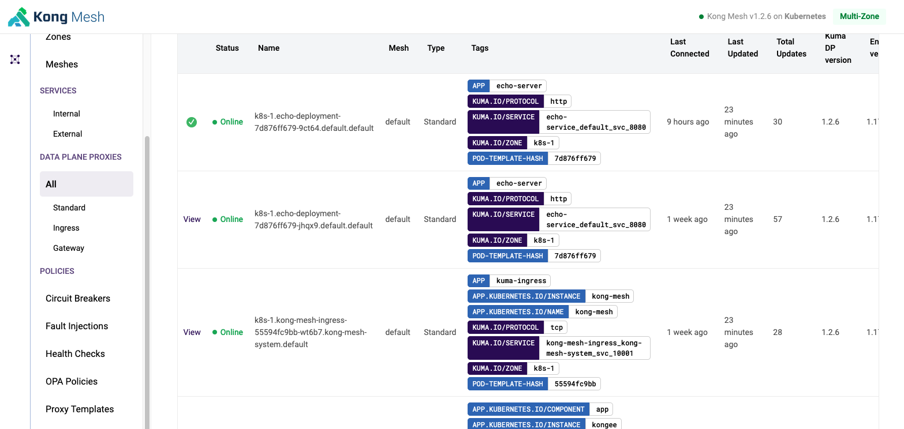Show Internal services

point(66,114)
